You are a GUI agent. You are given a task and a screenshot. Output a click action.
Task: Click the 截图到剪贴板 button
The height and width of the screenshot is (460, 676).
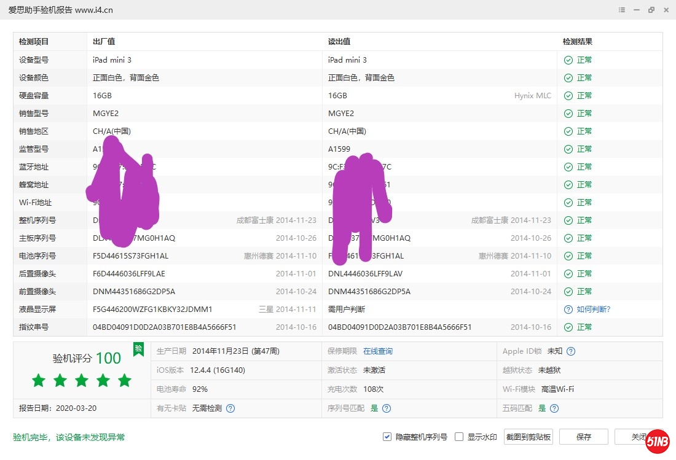[x=529, y=437]
